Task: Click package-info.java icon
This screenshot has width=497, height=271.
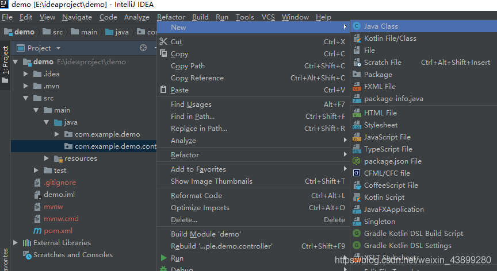Action: (x=357, y=99)
